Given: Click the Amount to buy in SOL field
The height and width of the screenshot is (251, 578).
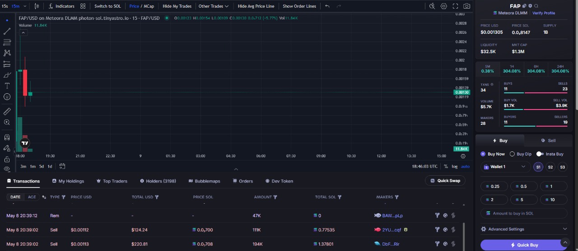Looking at the screenshot, I should point(524,213).
